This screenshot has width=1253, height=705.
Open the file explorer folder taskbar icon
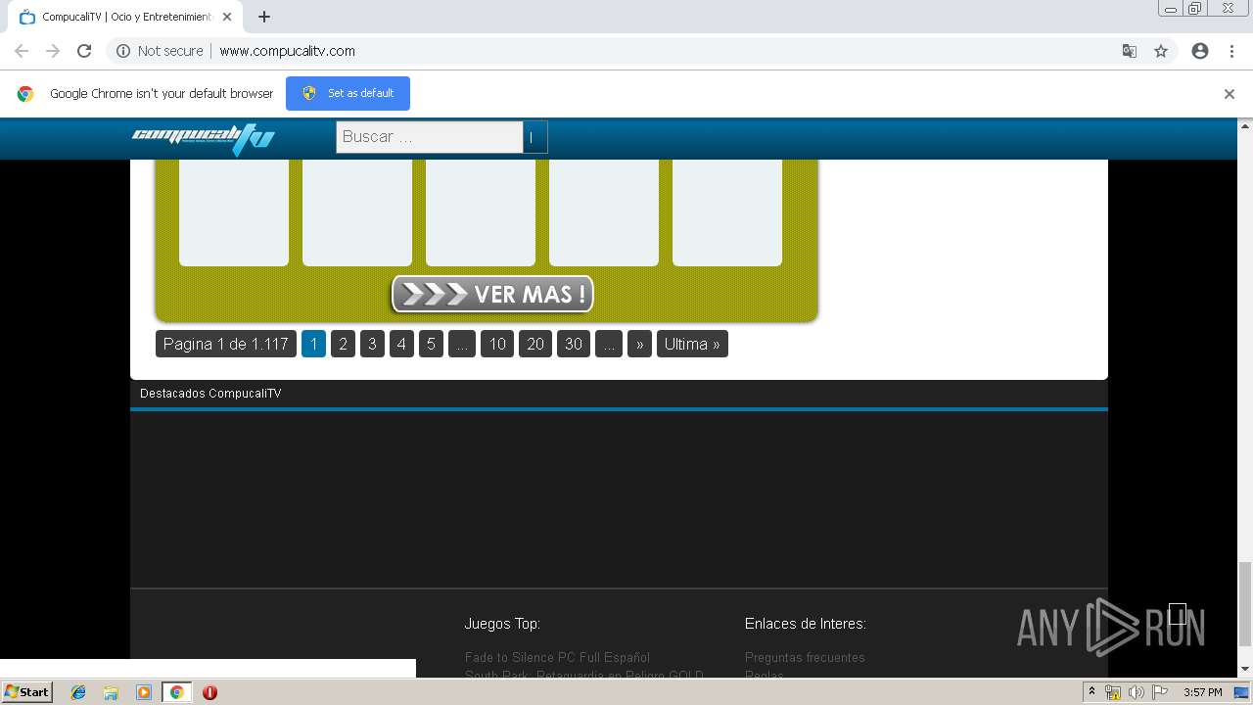pos(111,692)
